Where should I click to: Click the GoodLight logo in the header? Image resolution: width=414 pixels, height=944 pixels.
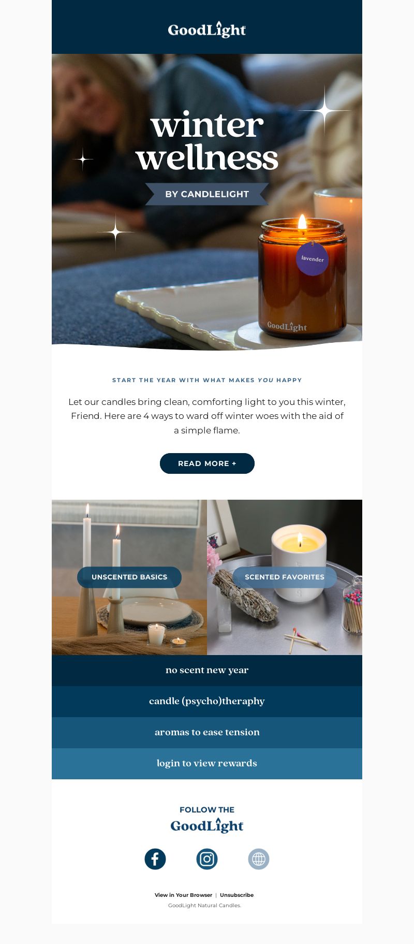[207, 30]
